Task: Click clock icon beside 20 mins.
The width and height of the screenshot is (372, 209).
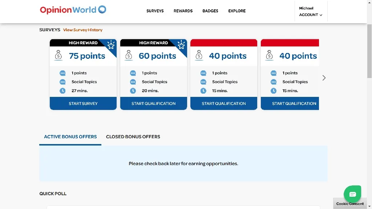Action: [133, 91]
